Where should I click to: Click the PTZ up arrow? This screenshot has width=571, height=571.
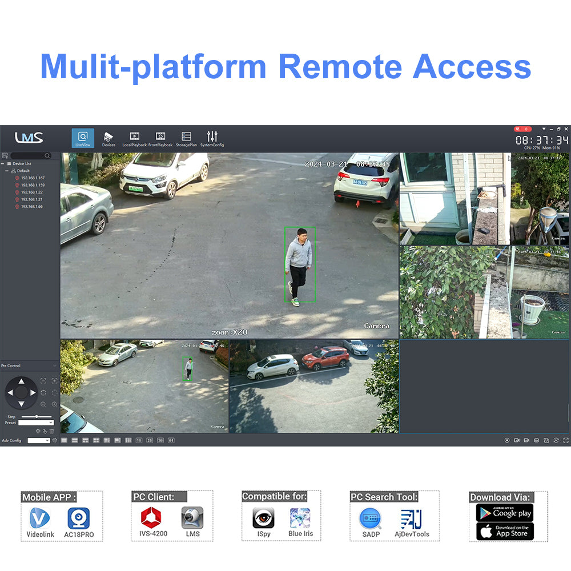pyautogui.click(x=21, y=381)
